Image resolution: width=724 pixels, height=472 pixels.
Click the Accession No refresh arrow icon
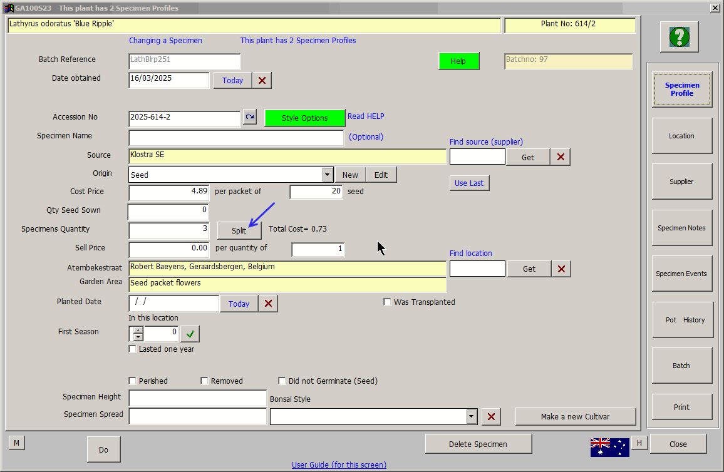tap(249, 117)
